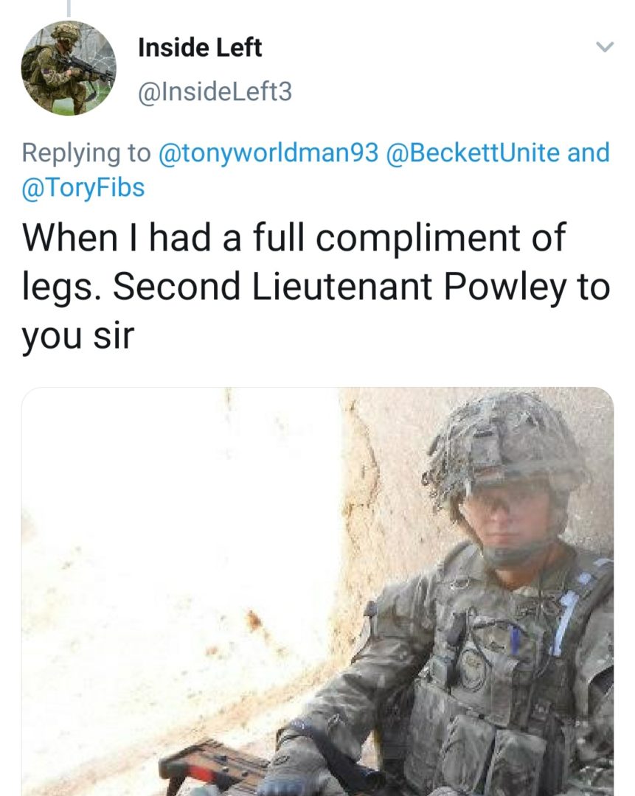Visit the @BeckettUnite mention

click(x=473, y=153)
